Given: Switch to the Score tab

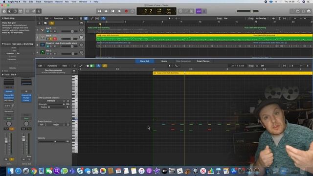Looking at the screenshot, I should [164, 61].
